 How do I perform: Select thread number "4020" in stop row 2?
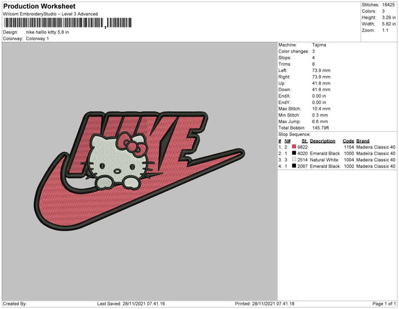click(303, 154)
